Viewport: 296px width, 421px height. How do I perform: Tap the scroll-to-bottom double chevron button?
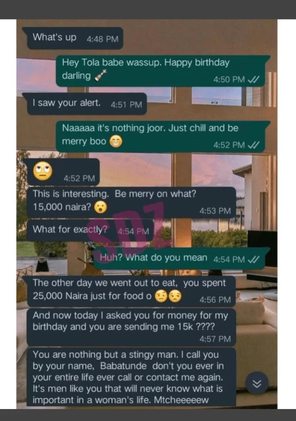(257, 383)
